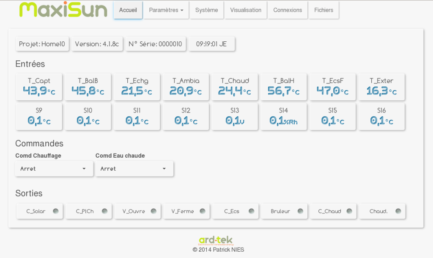Go to the Accueil tab

tap(128, 10)
